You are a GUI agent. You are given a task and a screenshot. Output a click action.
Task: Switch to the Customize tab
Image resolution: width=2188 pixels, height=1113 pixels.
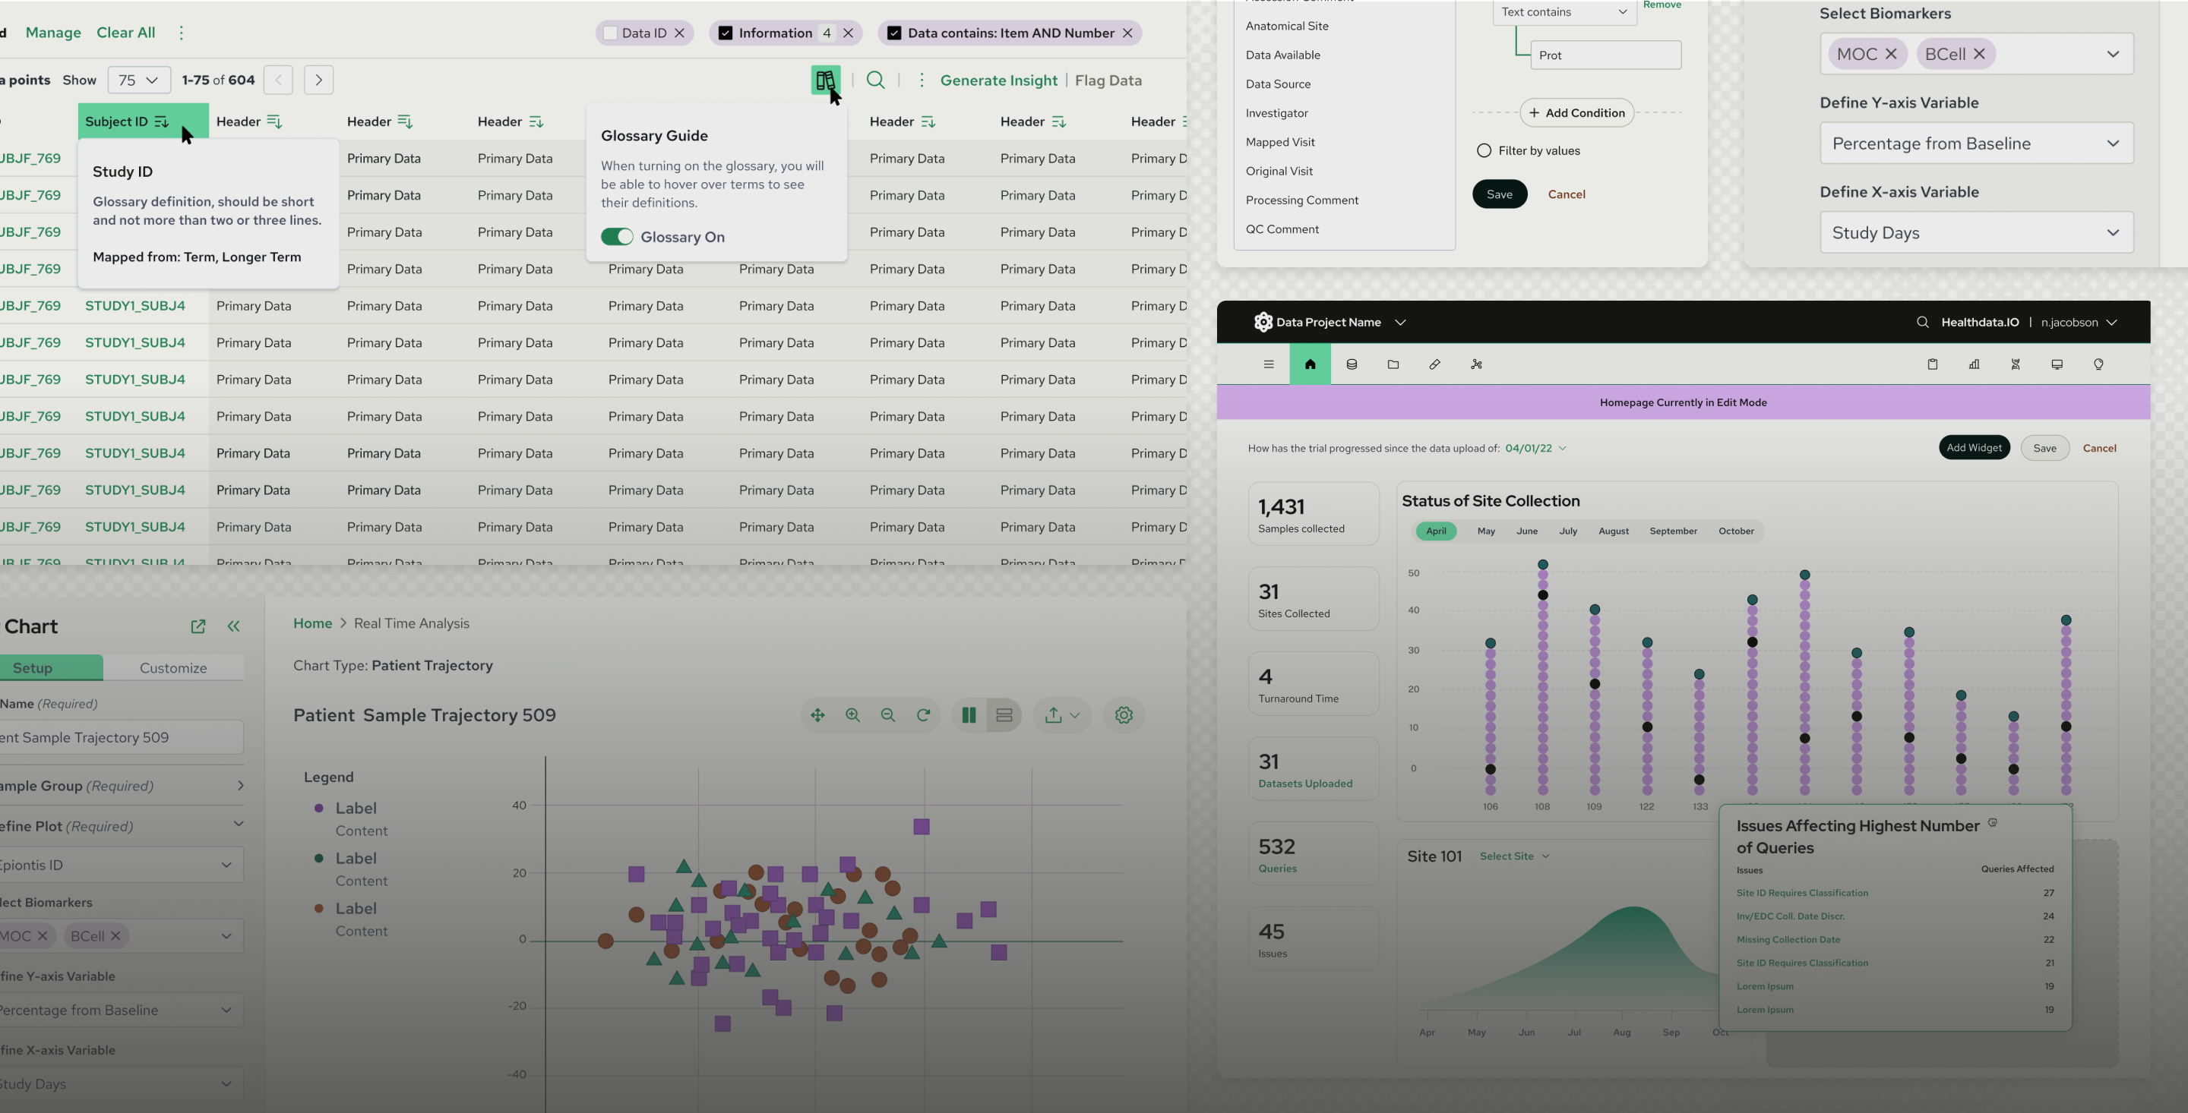pos(173,667)
